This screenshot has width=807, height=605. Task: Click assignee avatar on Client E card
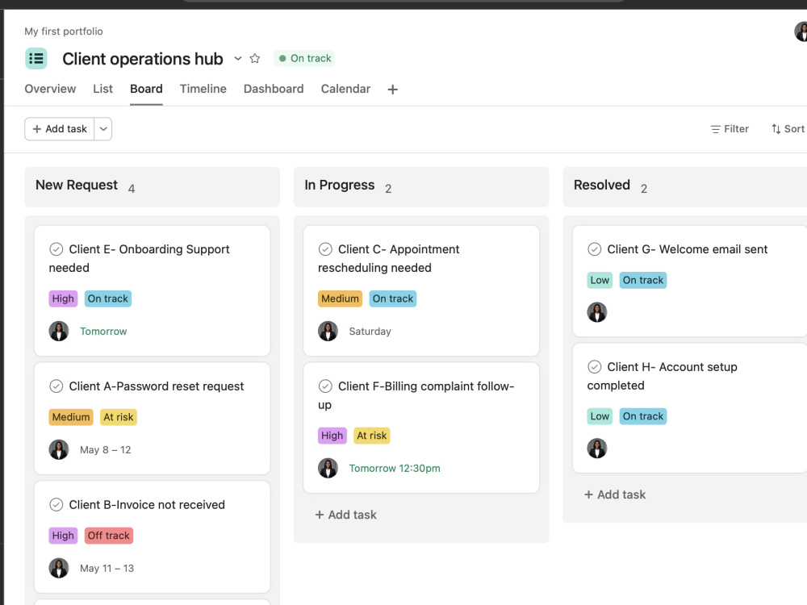tap(59, 332)
